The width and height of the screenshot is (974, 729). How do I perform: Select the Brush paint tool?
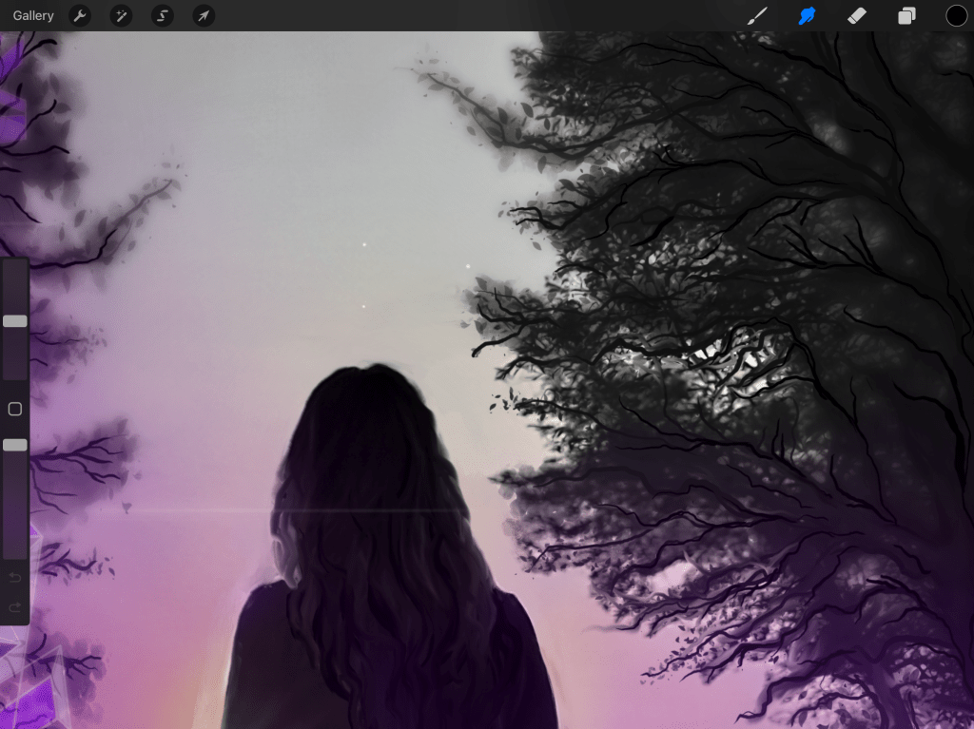(x=757, y=16)
